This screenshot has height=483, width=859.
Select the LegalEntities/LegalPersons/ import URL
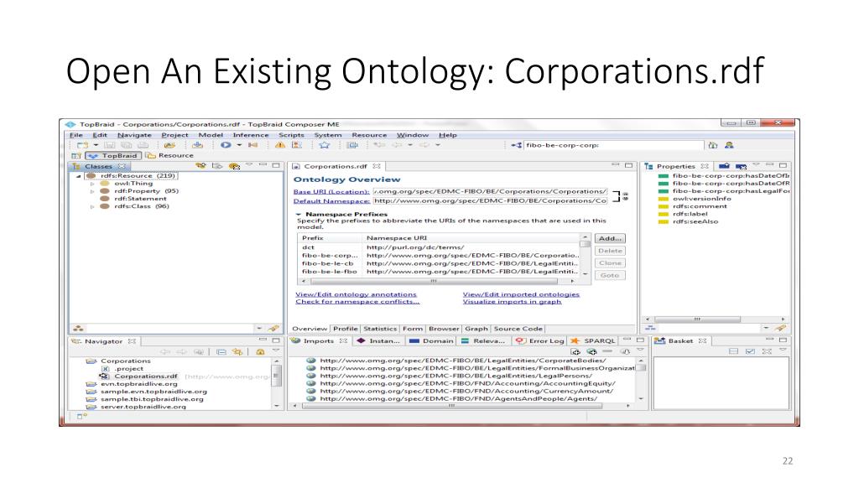click(x=456, y=376)
